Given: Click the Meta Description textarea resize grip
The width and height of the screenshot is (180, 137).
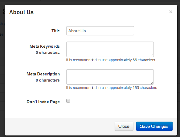Looking at the screenshot, I should (x=152, y=83).
